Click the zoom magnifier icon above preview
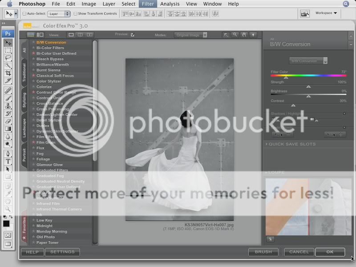Image resolution: width=356 pixels, height=267 pixels. click(235, 35)
